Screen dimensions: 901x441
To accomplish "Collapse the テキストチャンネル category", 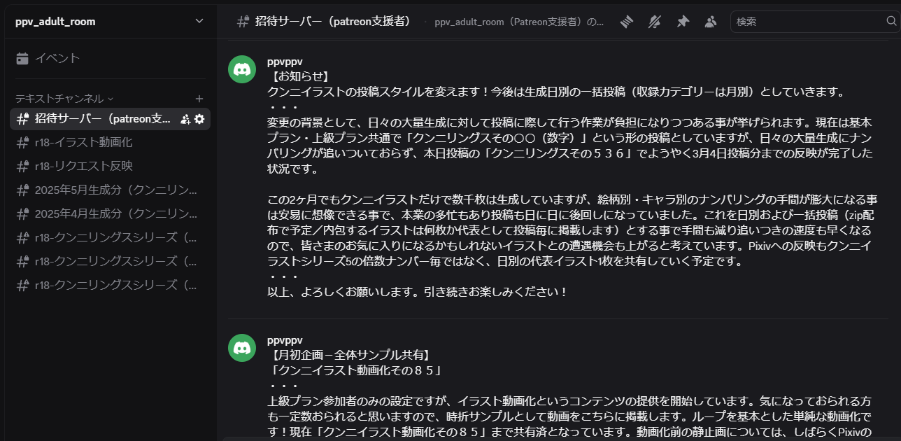I will point(64,99).
